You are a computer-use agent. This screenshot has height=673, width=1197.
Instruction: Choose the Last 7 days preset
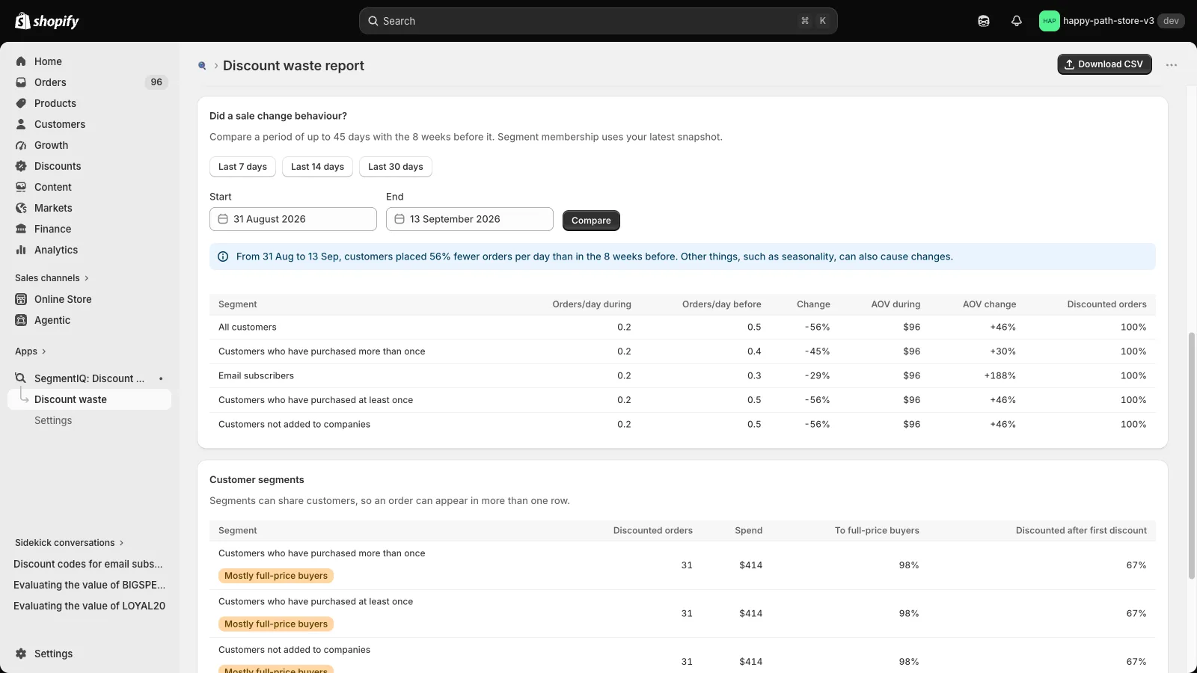(242, 167)
